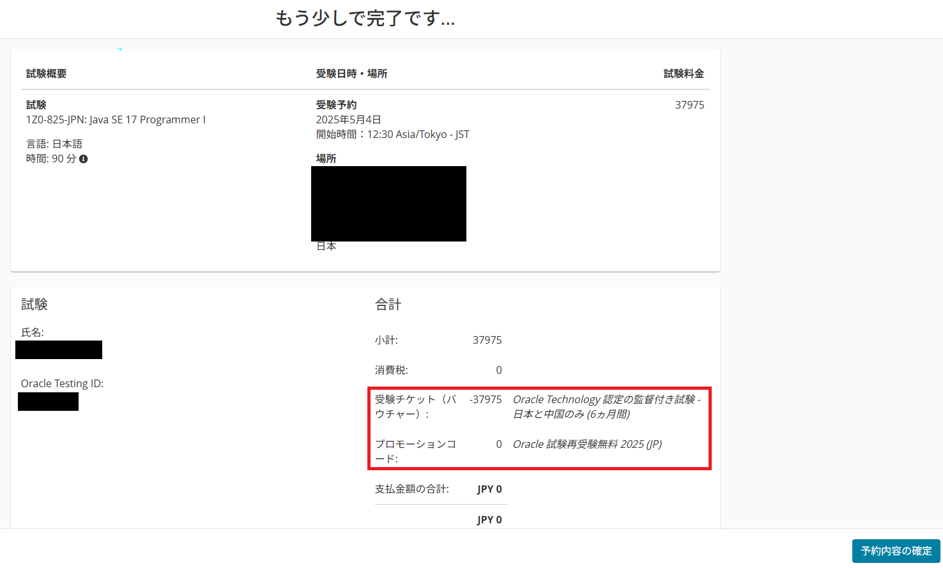The height and width of the screenshot is (568, 943).
Task: Select the 試験概要 column header
Action: tap(46, 73)
